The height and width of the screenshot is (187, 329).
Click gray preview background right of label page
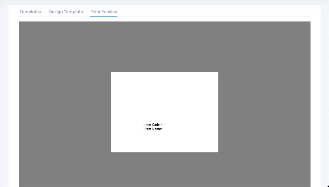[265, 112]
